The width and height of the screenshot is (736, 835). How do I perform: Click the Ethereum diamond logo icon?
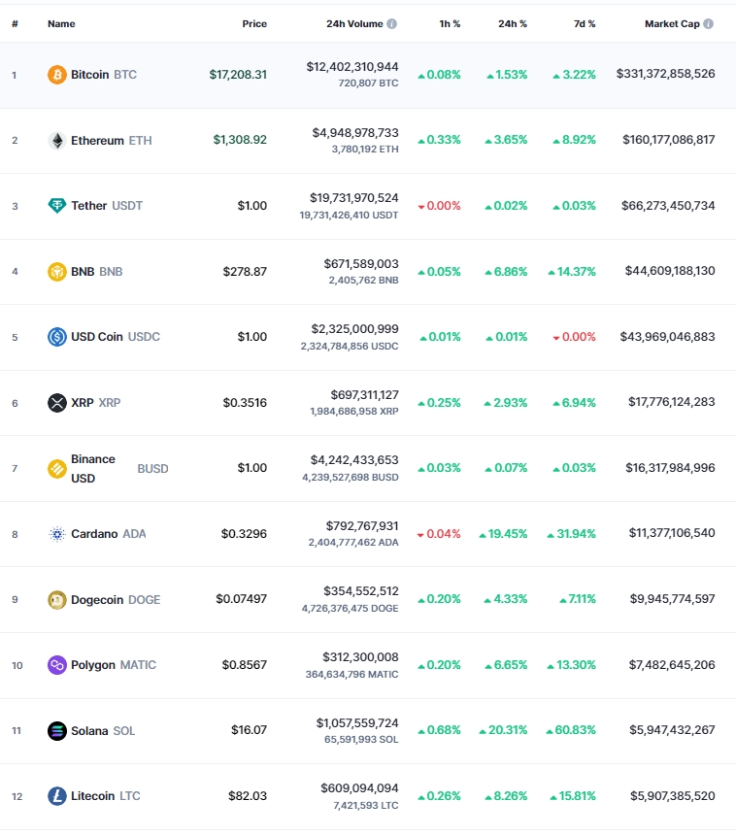[57, 141]
